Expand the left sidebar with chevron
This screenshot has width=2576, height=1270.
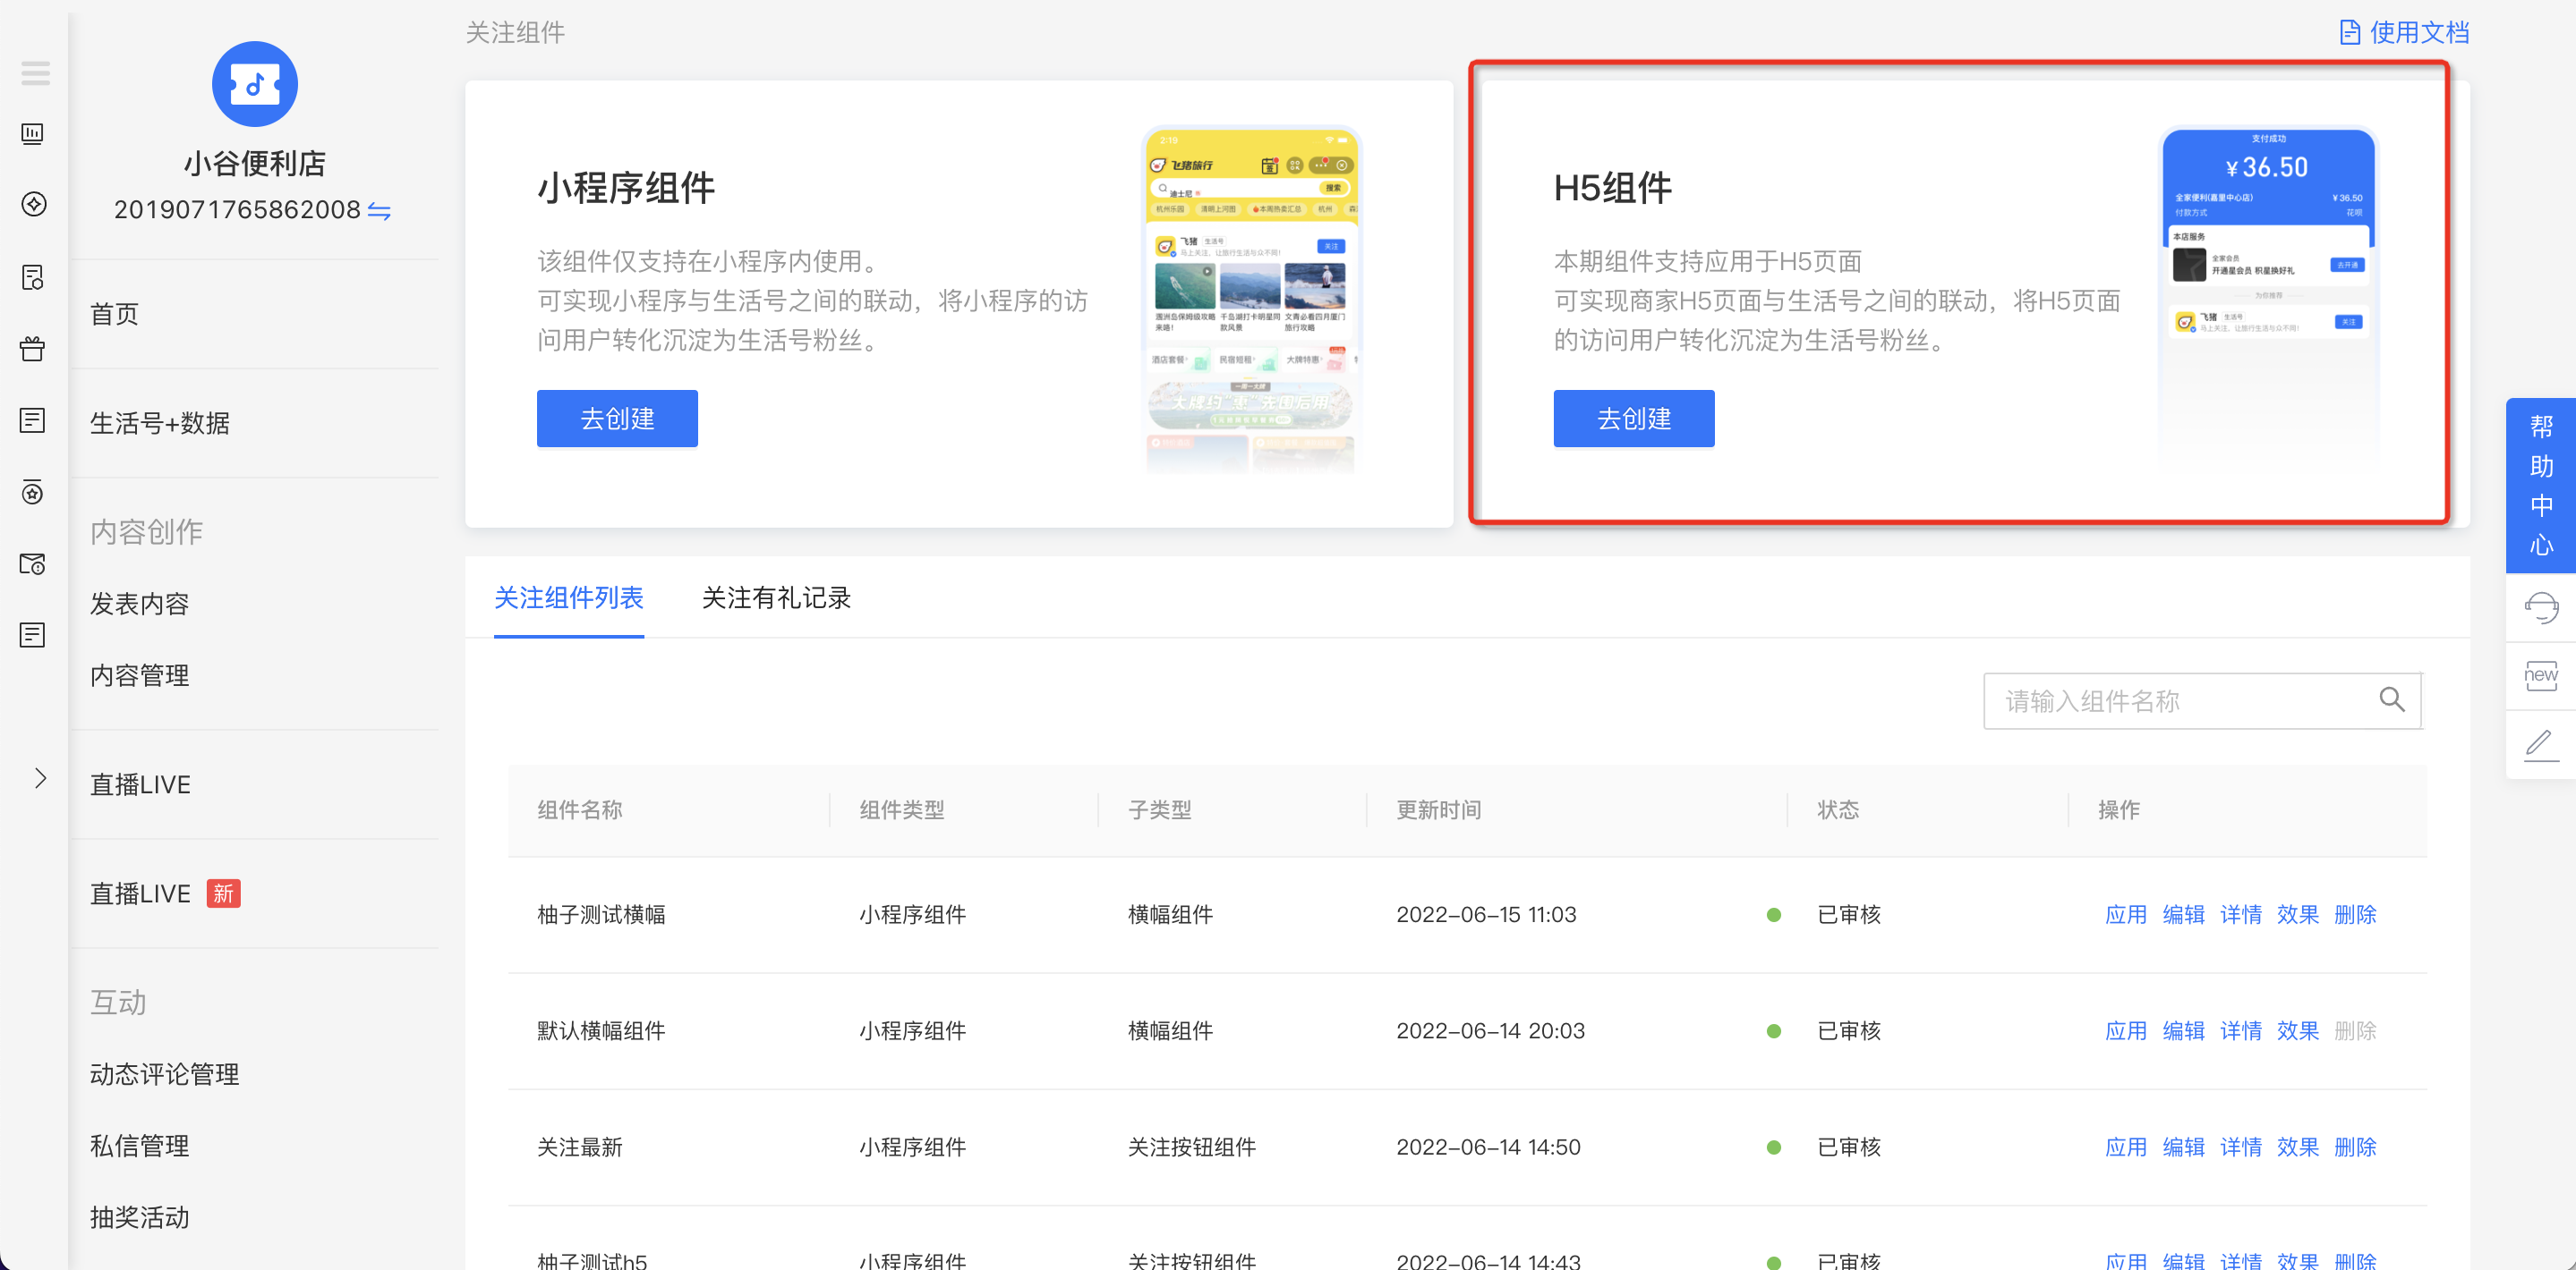click(40, 778)
